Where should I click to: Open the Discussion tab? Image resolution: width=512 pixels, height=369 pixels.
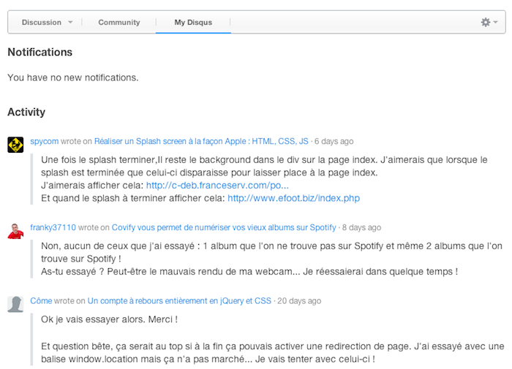pyautogui.click(x=42, y=22)
